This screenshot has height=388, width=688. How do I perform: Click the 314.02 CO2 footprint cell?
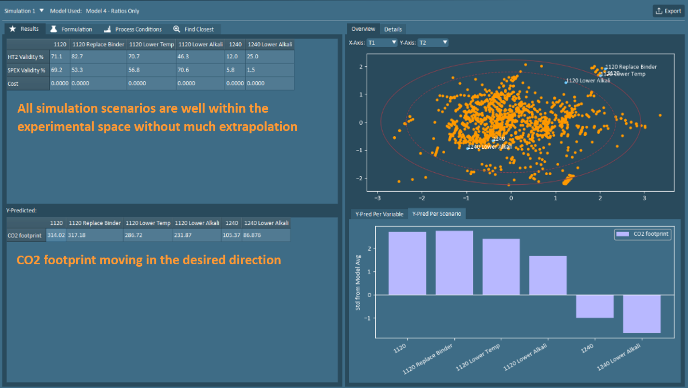[x=56, y=235]
